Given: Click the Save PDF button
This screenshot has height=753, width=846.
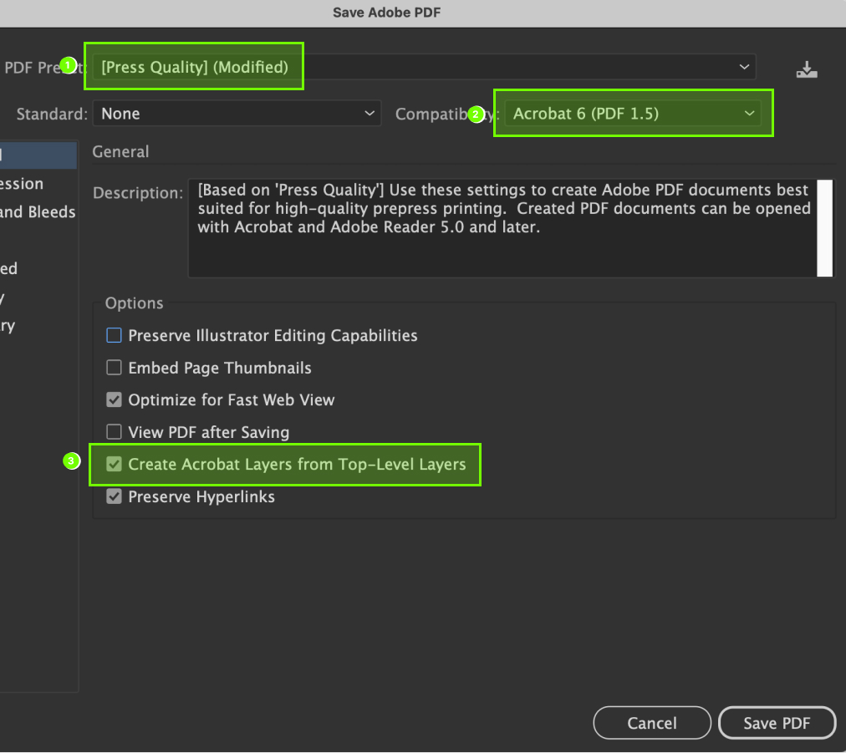Looking at the screenshot, I should pyautogui.click(x=777, y=723).
